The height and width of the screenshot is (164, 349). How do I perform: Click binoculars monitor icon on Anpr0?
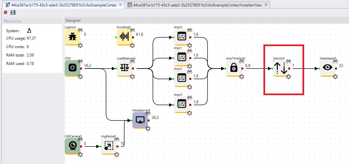point(190,30)
